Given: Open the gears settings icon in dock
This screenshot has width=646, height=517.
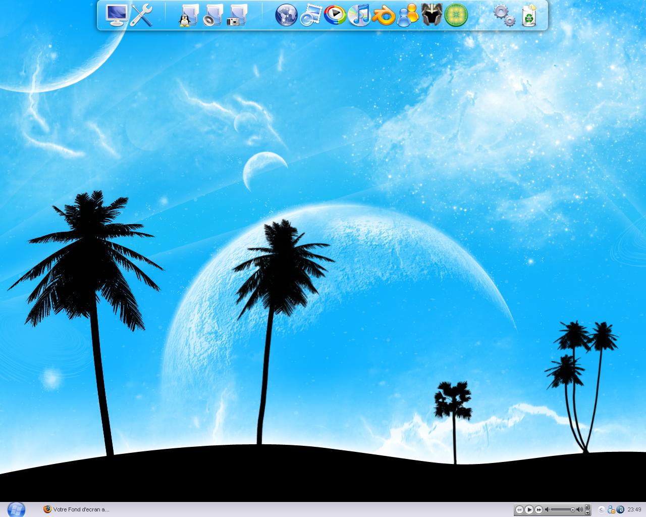Looking at the screenshot, I should pos(504,15).
